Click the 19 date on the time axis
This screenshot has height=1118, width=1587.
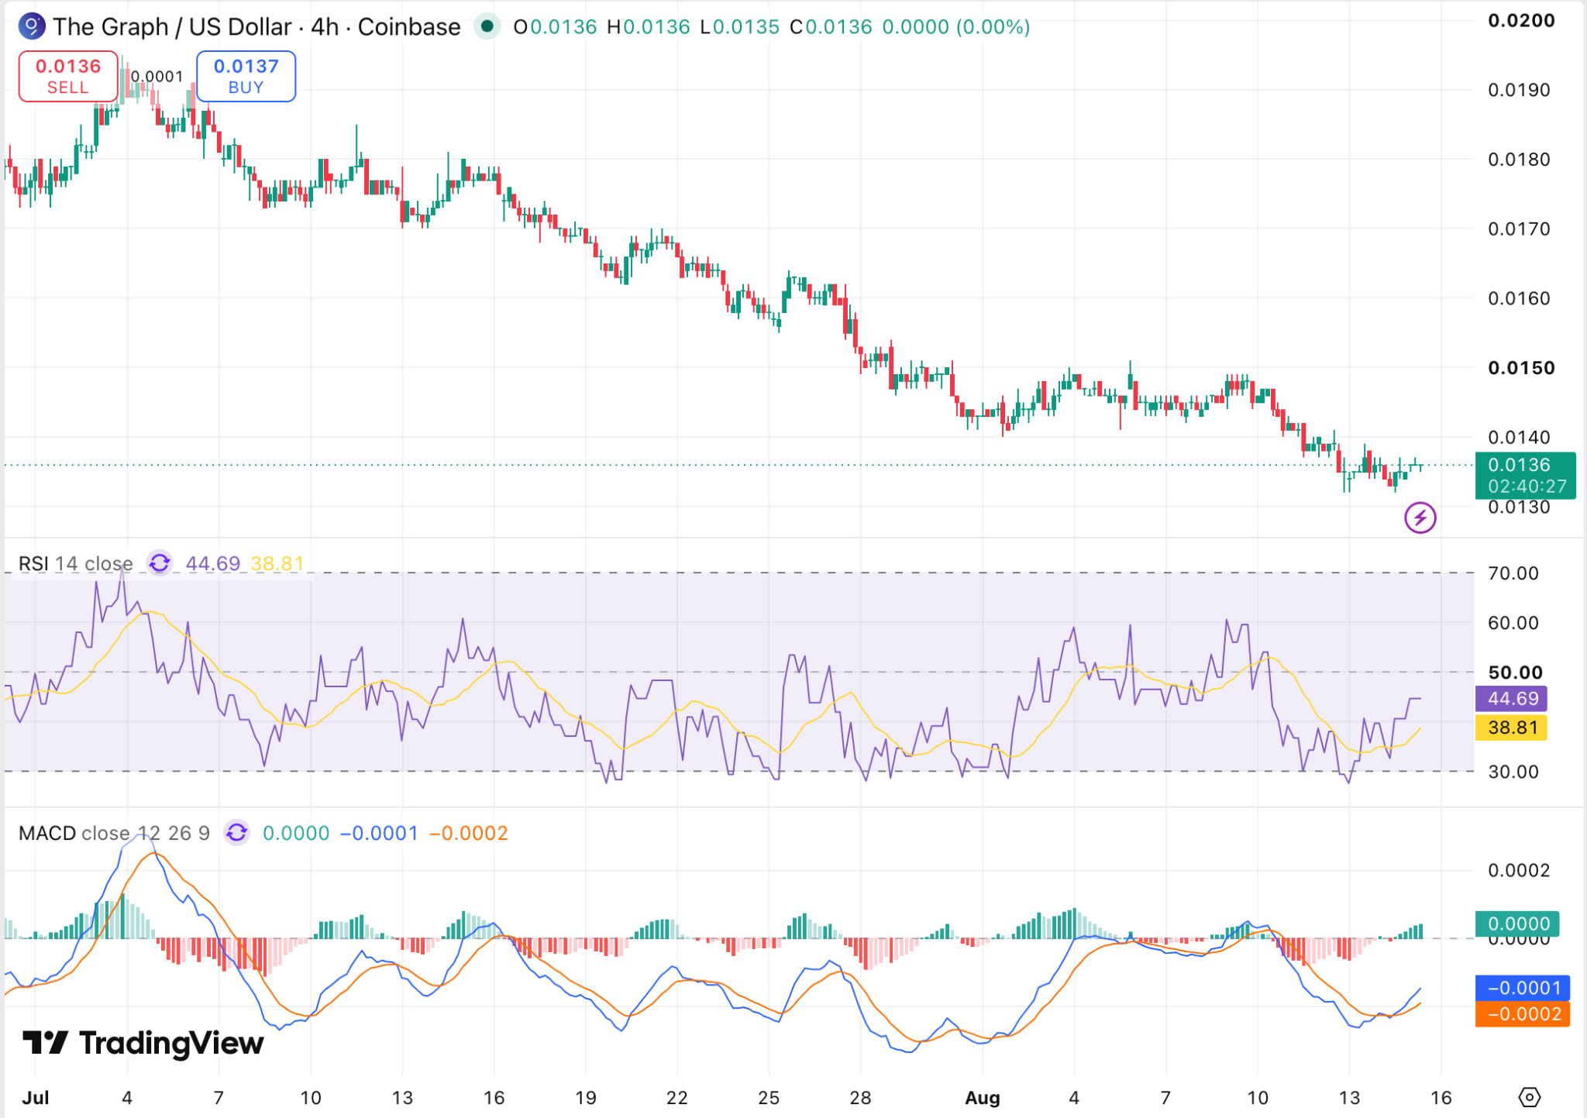(x=586, y=1098)
